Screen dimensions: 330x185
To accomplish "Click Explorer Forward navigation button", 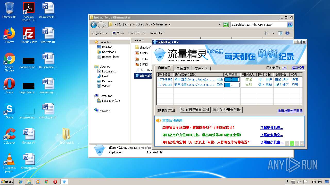I will [x=101, y=25].
